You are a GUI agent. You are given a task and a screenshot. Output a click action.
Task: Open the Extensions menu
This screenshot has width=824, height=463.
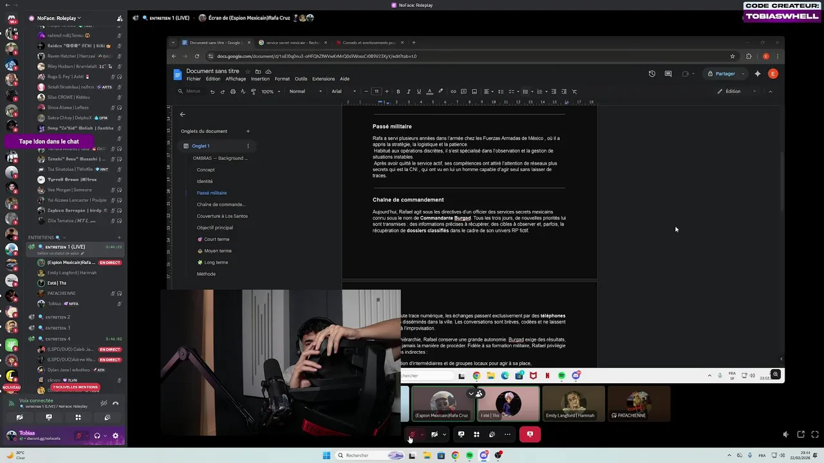[323, 79]
